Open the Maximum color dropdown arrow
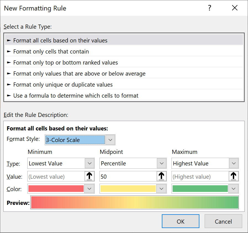Image resolution: width=248 pixels, height=233 pixels. tap(234, 189)
